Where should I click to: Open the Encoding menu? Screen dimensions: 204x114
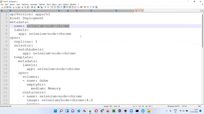25,4
